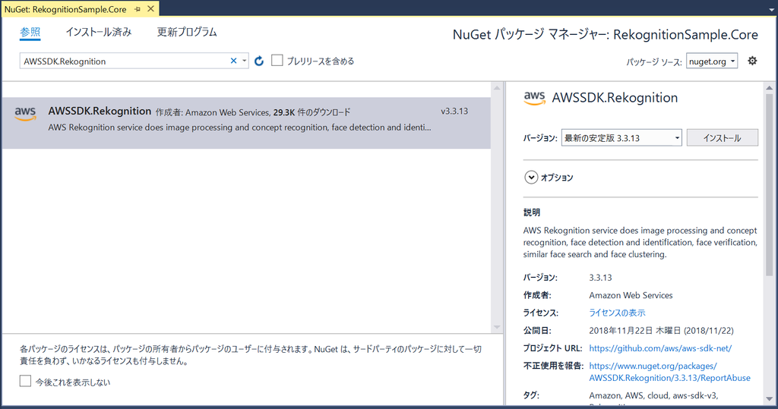Click the 作成者 value Amazon Web Services
The width and height of the screenshot is (778, 409).
(631, 295)
